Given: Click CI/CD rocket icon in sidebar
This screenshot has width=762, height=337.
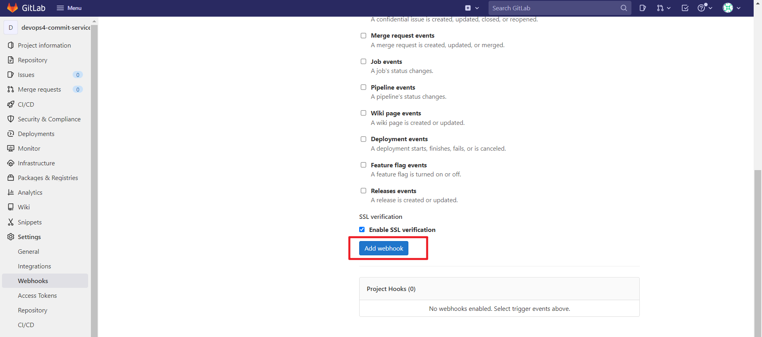Looking at the screenshot, I should 11,104.
